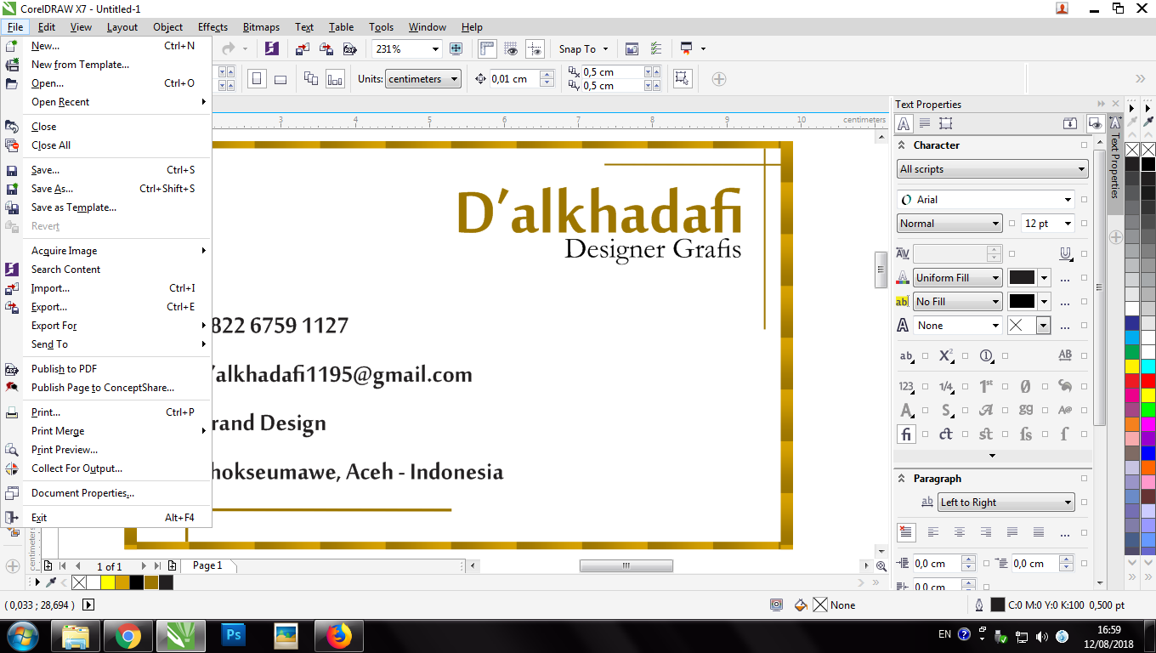Open Google Chrome from the taskbar
This screenshot has height=653, width=1156.
(128, 635)
